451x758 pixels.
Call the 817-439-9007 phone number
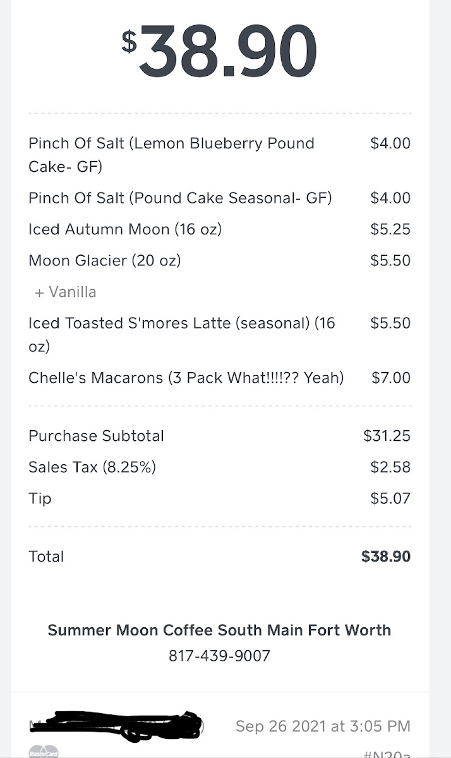219,656
